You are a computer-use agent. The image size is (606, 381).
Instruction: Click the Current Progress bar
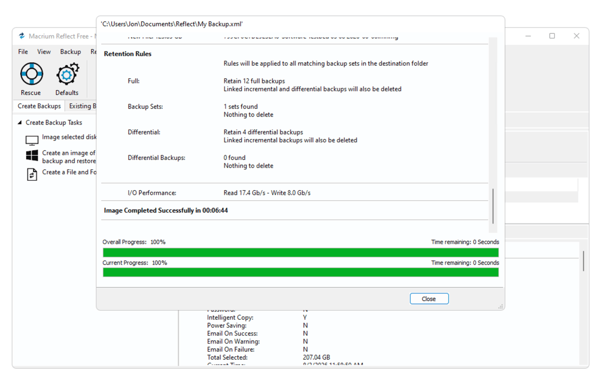(x=300, y=272)
